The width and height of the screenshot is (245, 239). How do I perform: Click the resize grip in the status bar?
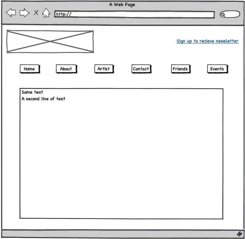(239, 234)
